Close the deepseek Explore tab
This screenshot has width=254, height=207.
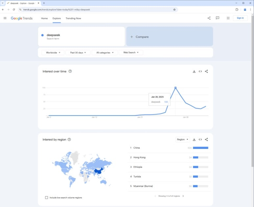(x=38, y=3)
